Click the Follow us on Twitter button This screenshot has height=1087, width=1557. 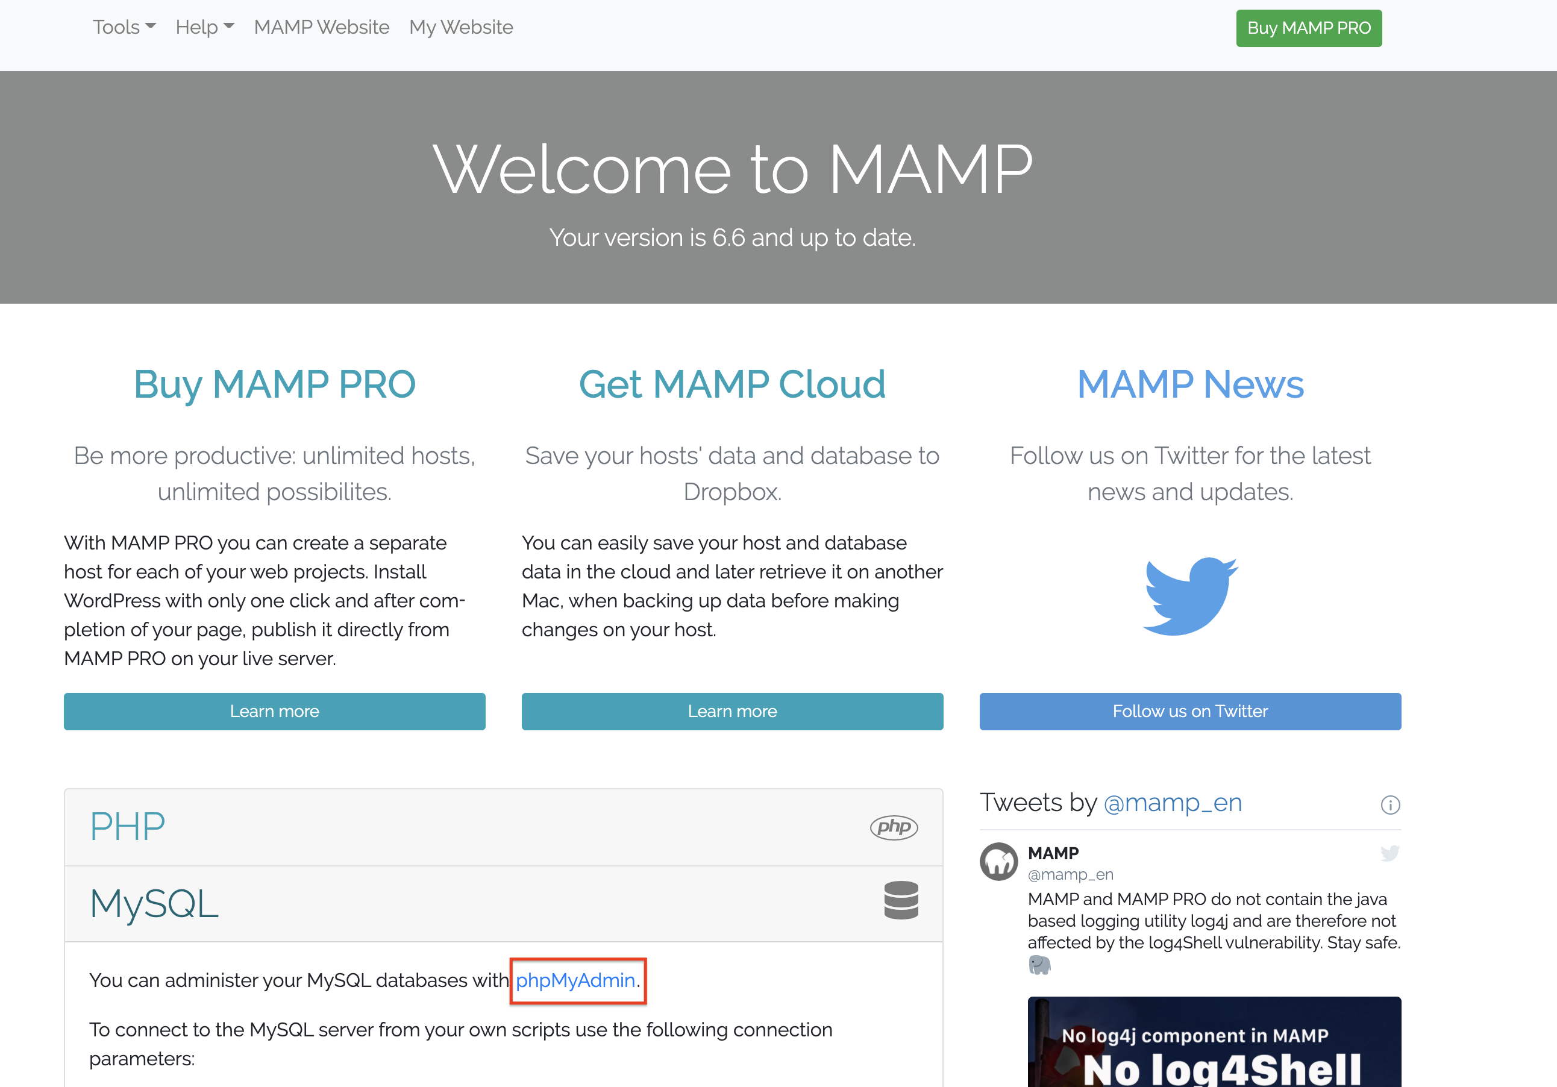1190,712
